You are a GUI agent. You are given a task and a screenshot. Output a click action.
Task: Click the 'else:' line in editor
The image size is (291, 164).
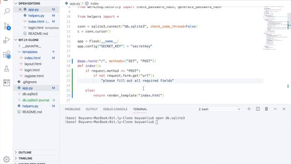[x=90, y=91]
